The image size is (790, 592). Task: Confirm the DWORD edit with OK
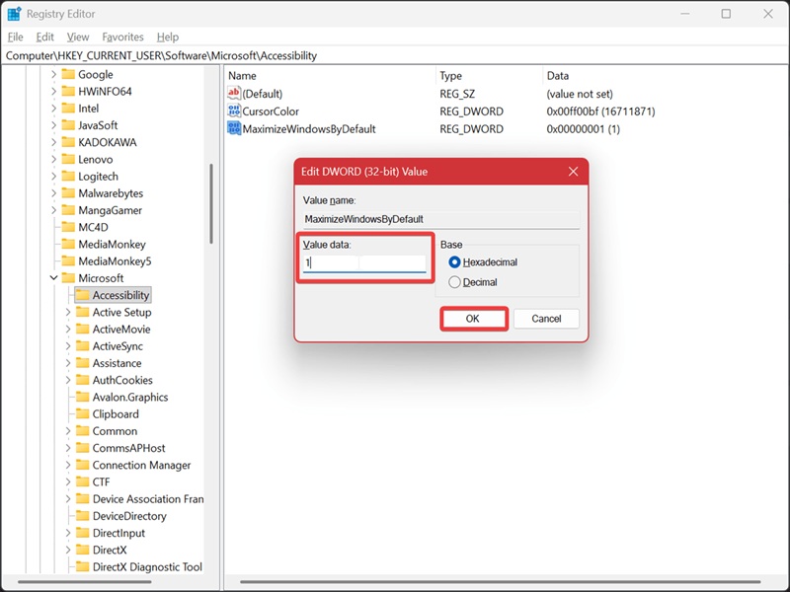473,319
